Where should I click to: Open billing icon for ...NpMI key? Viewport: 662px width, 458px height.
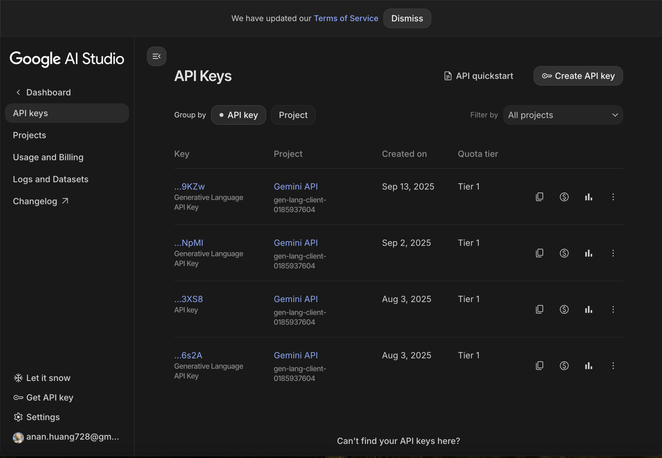564,253
